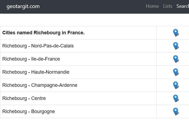Viewport: 189px width, 127px height.
Task: Click the empty area below the table
Action: pyautogui.click(x=94, y=122)
